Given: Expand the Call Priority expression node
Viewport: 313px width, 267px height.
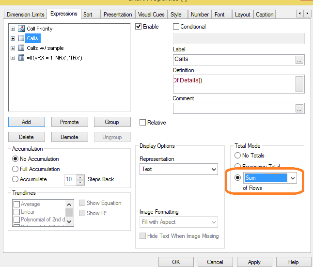Looking at the screenshot, I should coord(13,29).
